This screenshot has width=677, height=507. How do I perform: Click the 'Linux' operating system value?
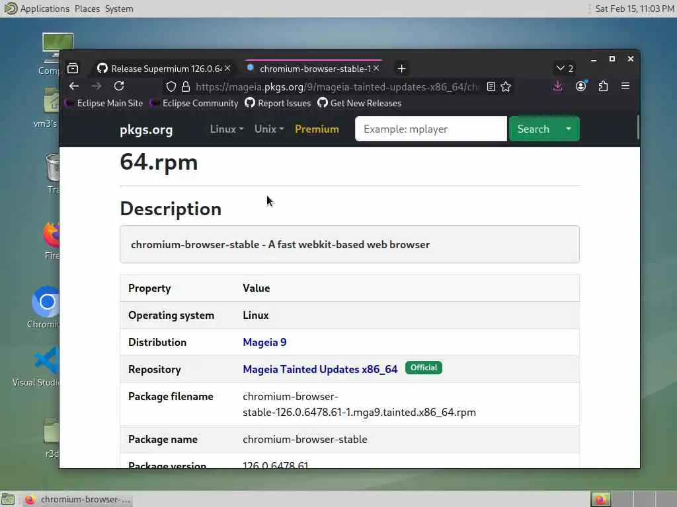[x=256, y=315]
